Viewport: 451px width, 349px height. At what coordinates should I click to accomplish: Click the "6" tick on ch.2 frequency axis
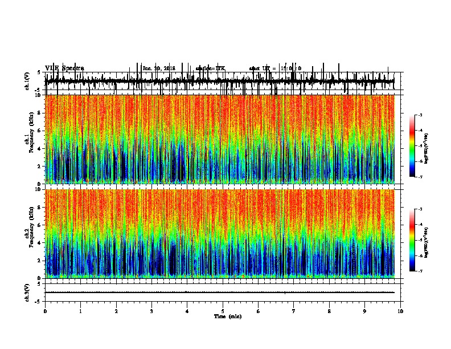point(40,225)
